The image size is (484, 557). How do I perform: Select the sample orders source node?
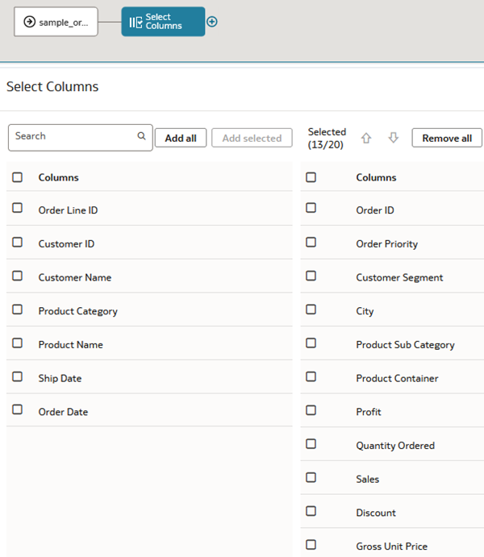[56, 22]
